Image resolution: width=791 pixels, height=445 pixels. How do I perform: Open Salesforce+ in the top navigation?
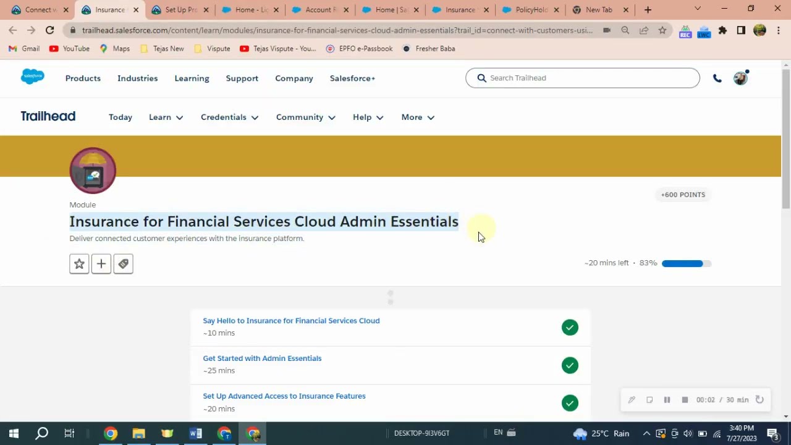(352, 78)
